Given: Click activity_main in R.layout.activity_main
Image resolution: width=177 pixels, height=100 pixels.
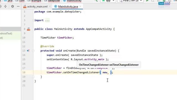Looking at the screenshot, I should (x=94, y=59).
